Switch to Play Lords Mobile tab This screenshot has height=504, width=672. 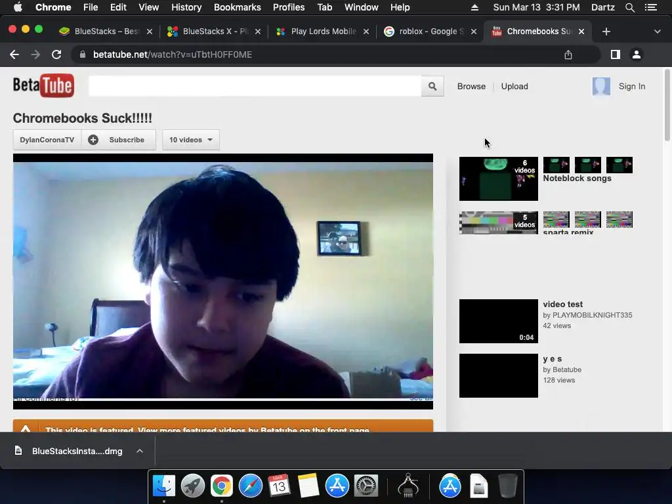click(322, 31)
